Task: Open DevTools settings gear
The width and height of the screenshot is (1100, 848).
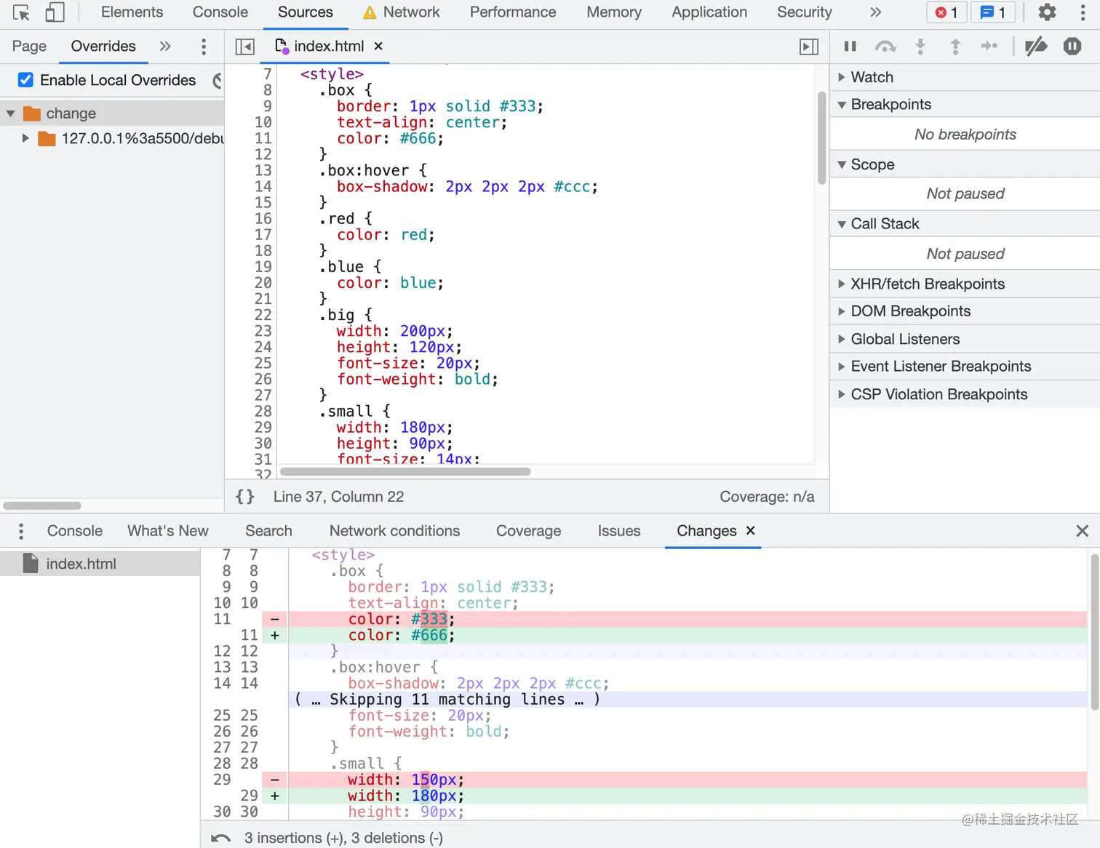Action: (x=1047, y=12)
